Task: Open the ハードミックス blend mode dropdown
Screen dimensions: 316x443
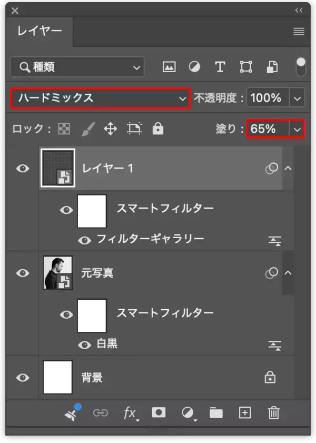Action: tap(100, 98)
